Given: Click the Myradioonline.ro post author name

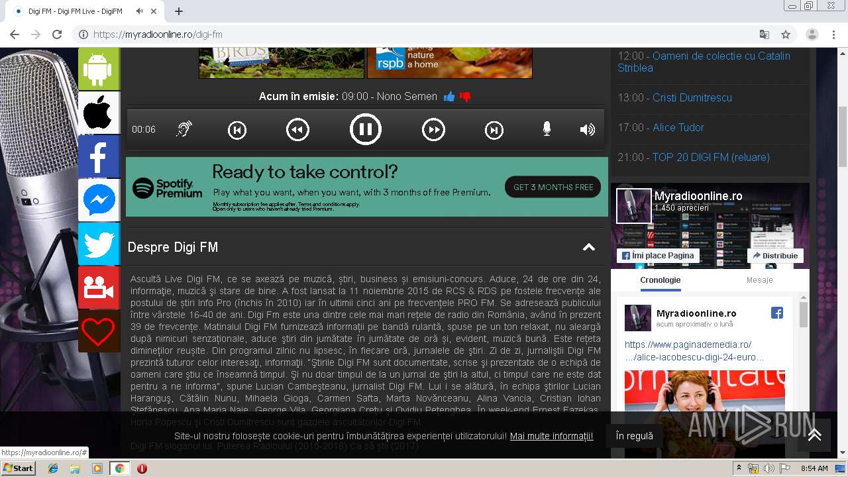Looking at the screenshot, I should (x=696, y=313).
